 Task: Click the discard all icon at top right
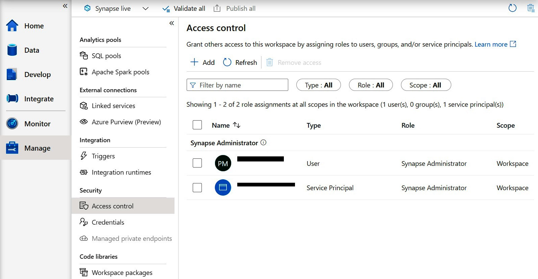pos(531,8)
